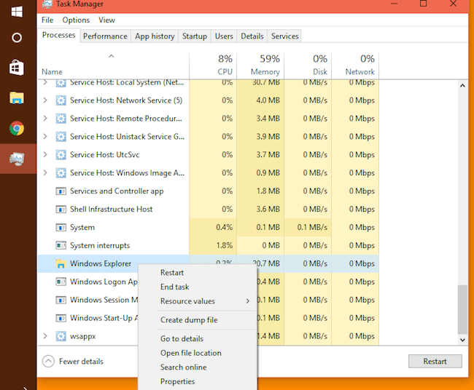The width and height of the screenshot is (474, 390).
Task: Click the gear icon of Service Host: Windows Image
Action: click(61, 173)
